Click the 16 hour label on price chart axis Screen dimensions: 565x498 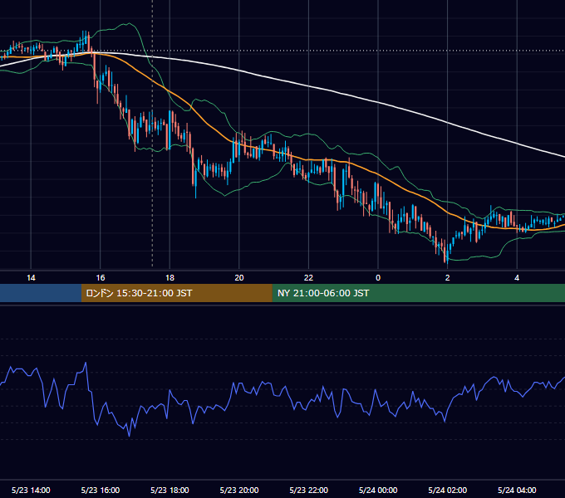pos(101,278)
